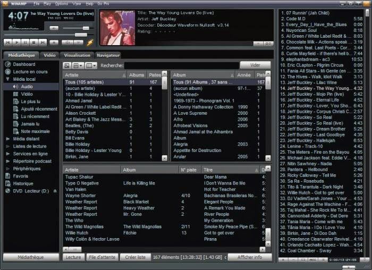The height and width of the screenshot is (270, 372).
Task: Click the Jeff Buckley album art
Action: tap(117, 28)
